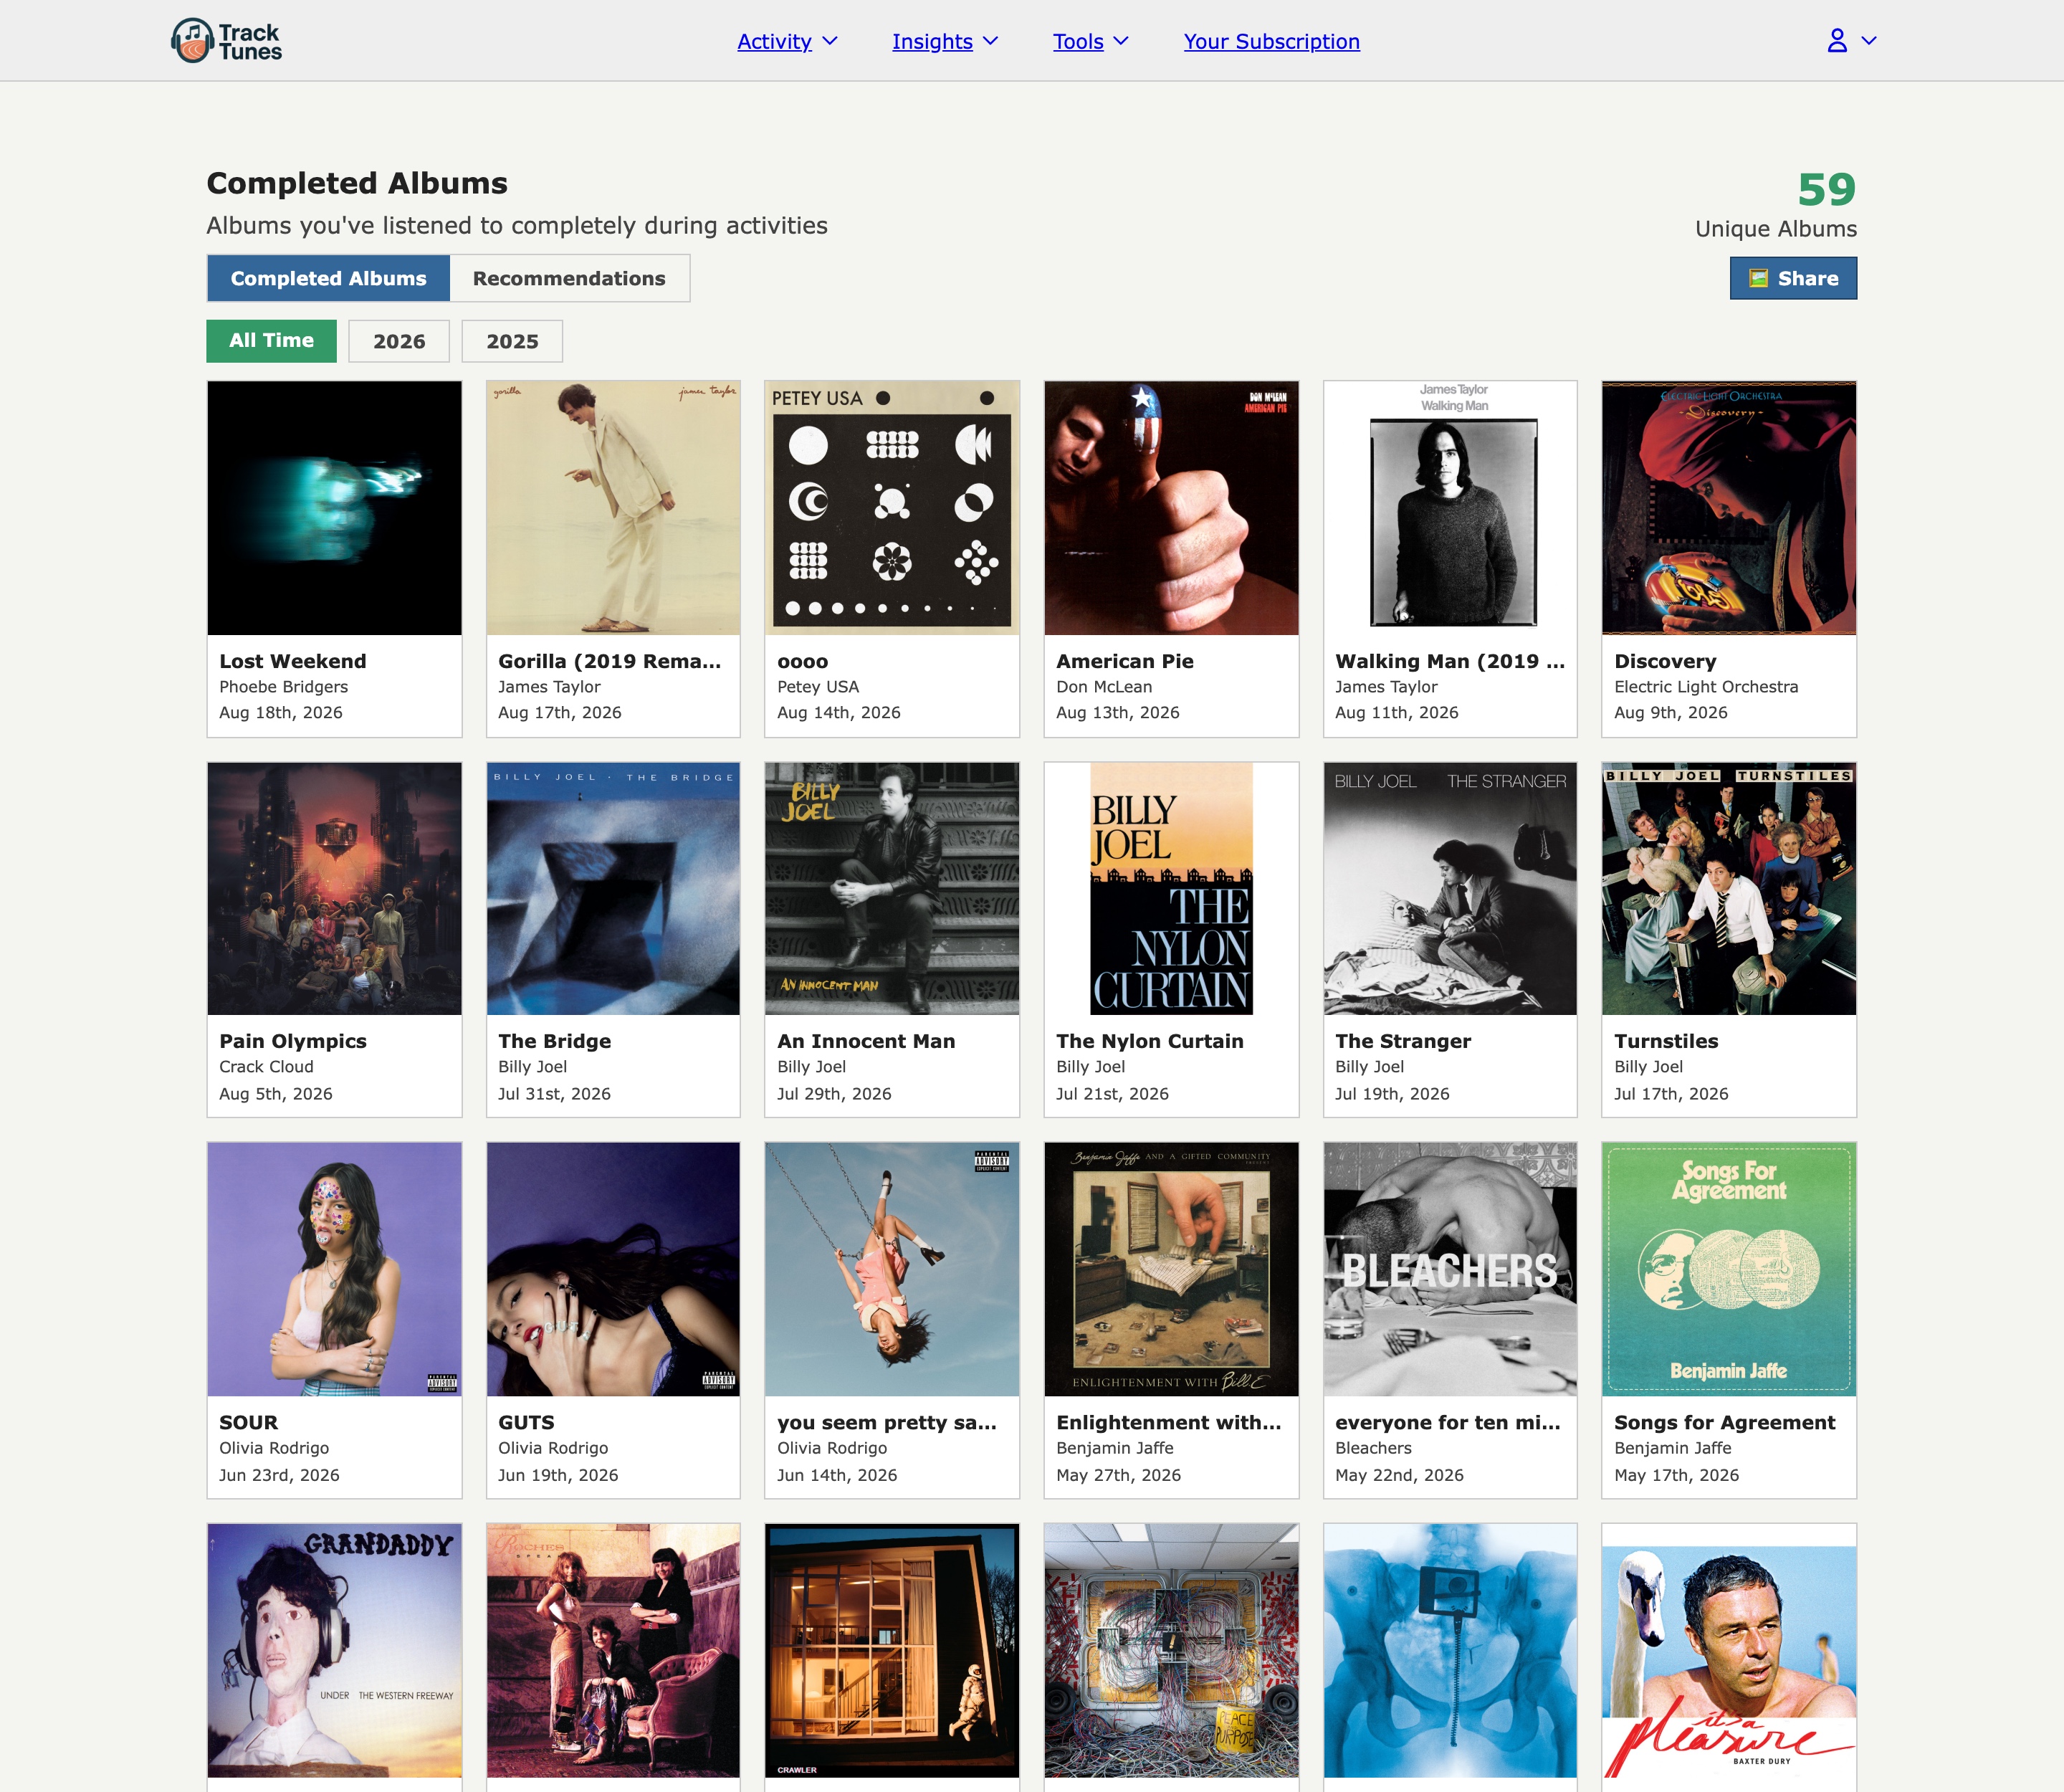Open the user account icon menu
Image resolution: width=2064 pixels, height=1792 pixels.
coord(1837,41)
